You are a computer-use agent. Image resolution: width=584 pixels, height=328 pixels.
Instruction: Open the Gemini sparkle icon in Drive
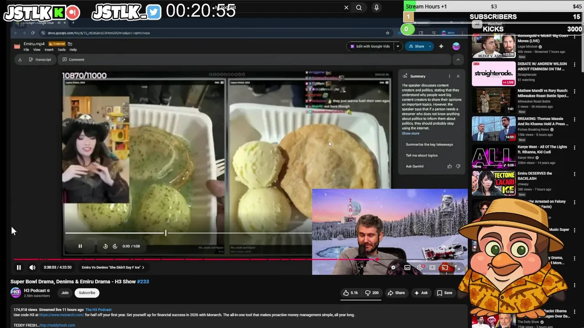click(x=441, y=46)
